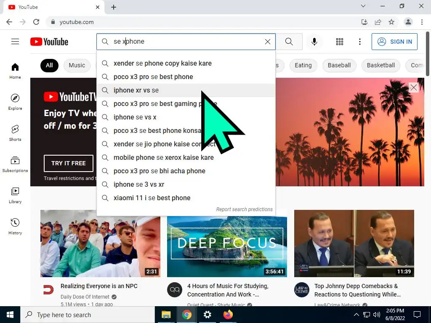This screenshot has width=431, height=323.
Task: Open Chrome's three-dot menu
Action: 422,22
